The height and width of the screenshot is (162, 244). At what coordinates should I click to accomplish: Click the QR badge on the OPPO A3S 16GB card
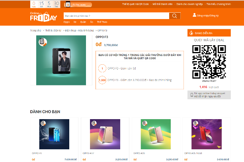click(195, 123)
